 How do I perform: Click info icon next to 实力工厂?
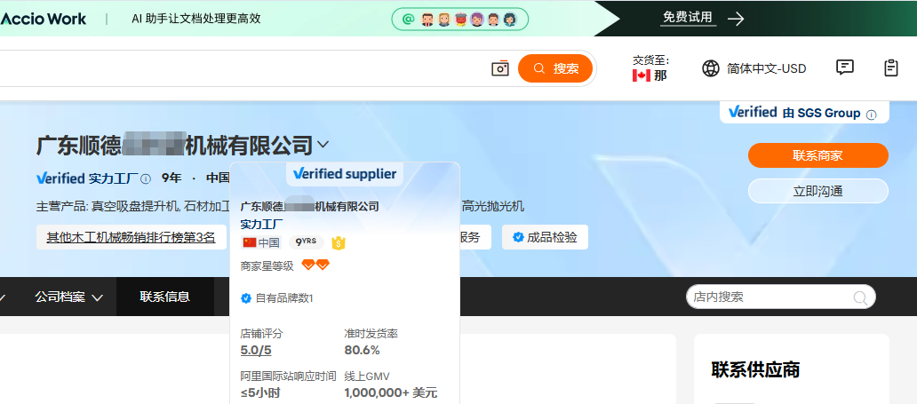coord(147,178)
